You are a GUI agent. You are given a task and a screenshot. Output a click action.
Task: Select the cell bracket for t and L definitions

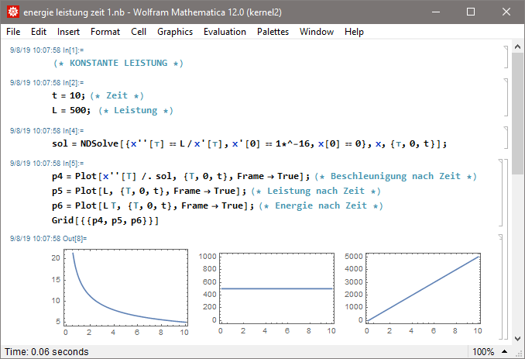pyautogui.click(x=504, y=97)
